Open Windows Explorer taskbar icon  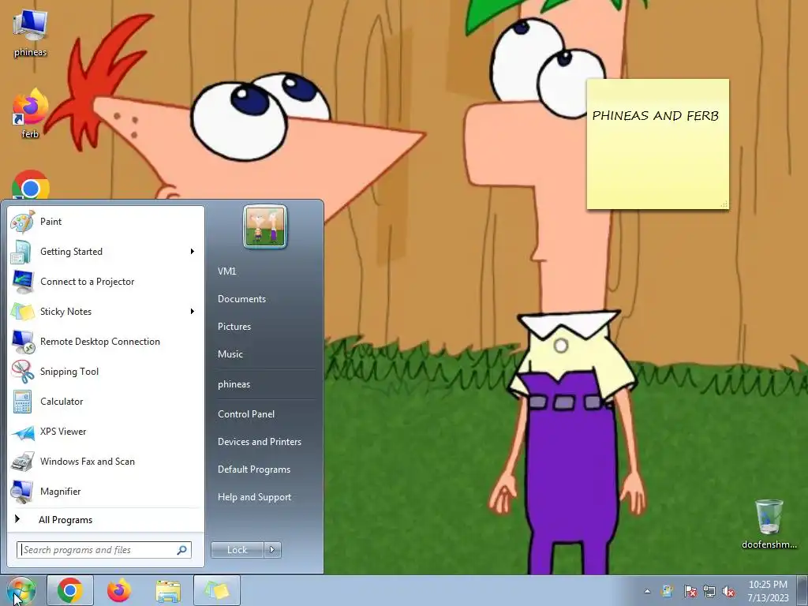(168, 590)
